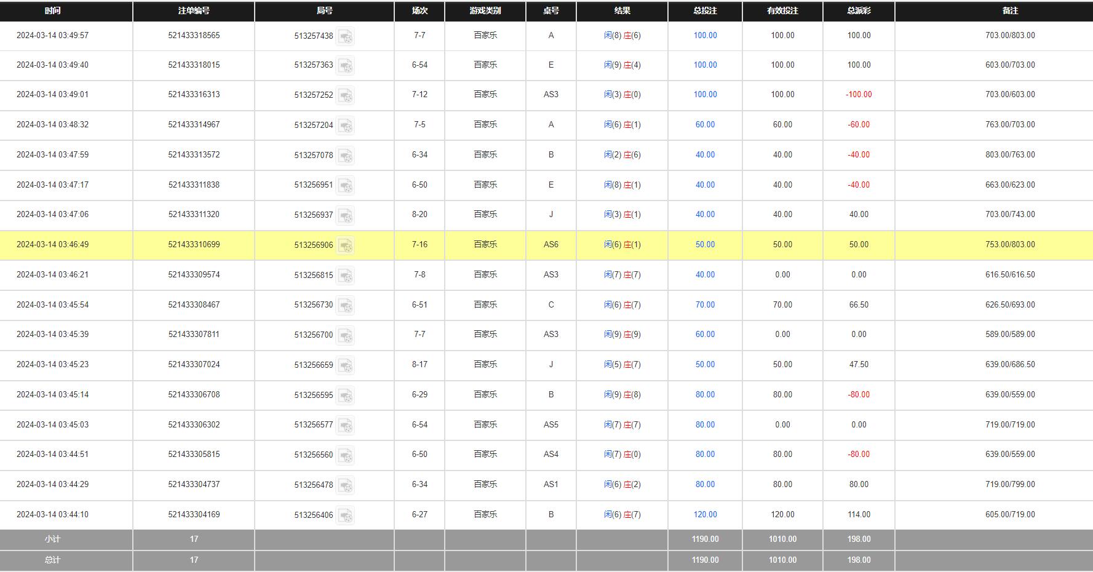Click the 小计 subtotal label
This screenshot has height=572, width=1093.
coord(53,539)
